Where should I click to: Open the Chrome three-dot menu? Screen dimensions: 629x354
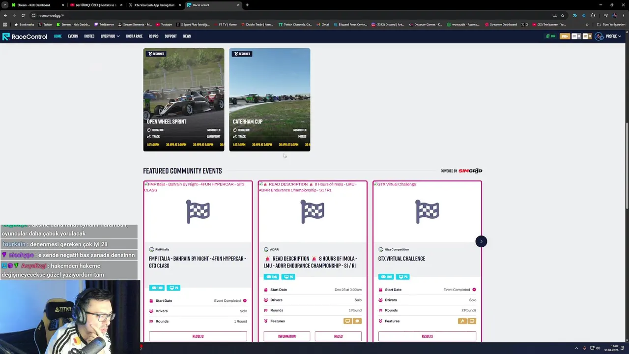point(624,15)
